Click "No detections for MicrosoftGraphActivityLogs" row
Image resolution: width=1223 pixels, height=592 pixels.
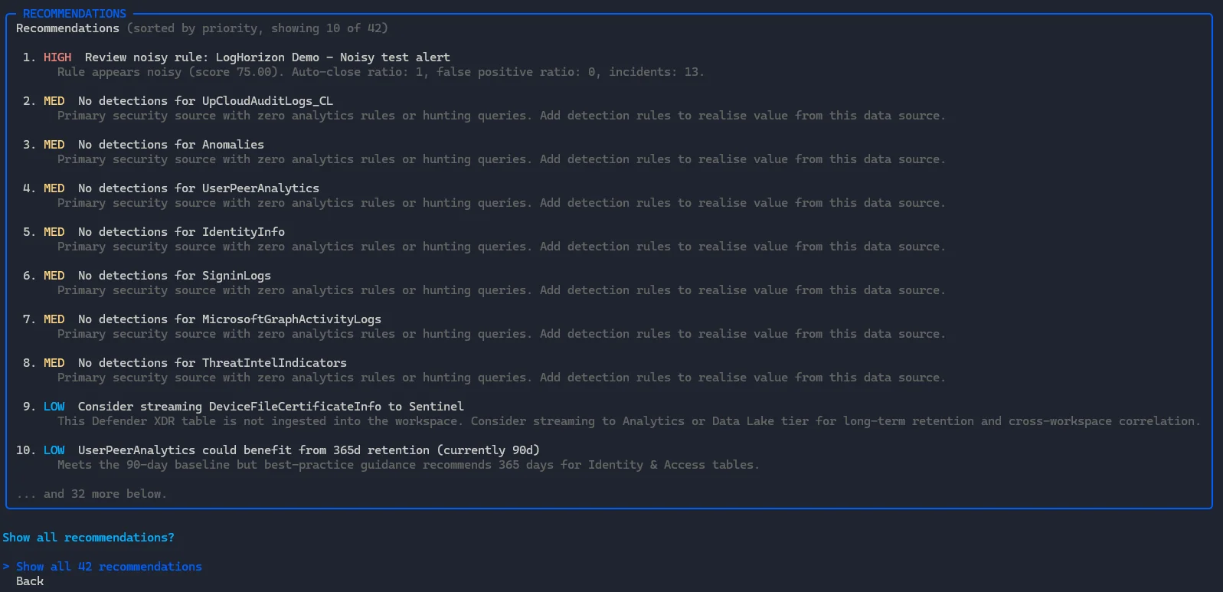[230, 319]
